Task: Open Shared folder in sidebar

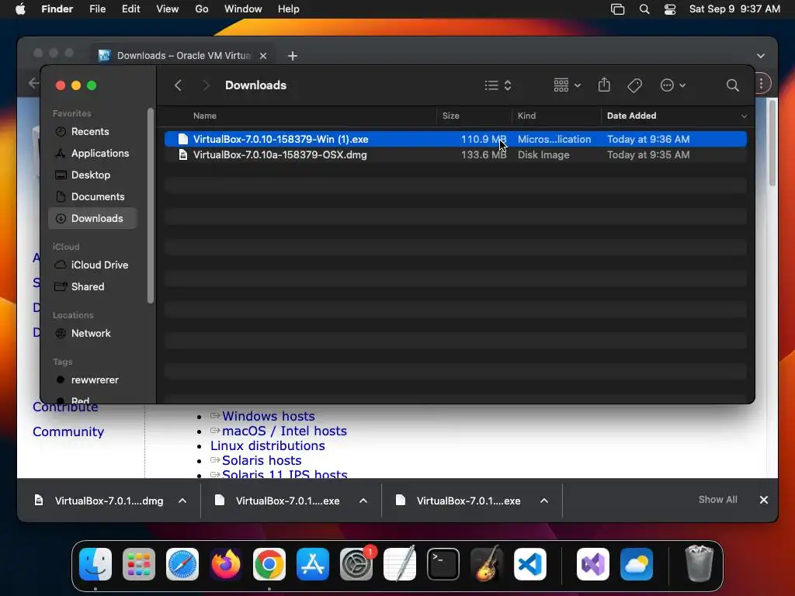Action: tap(92, 287)
